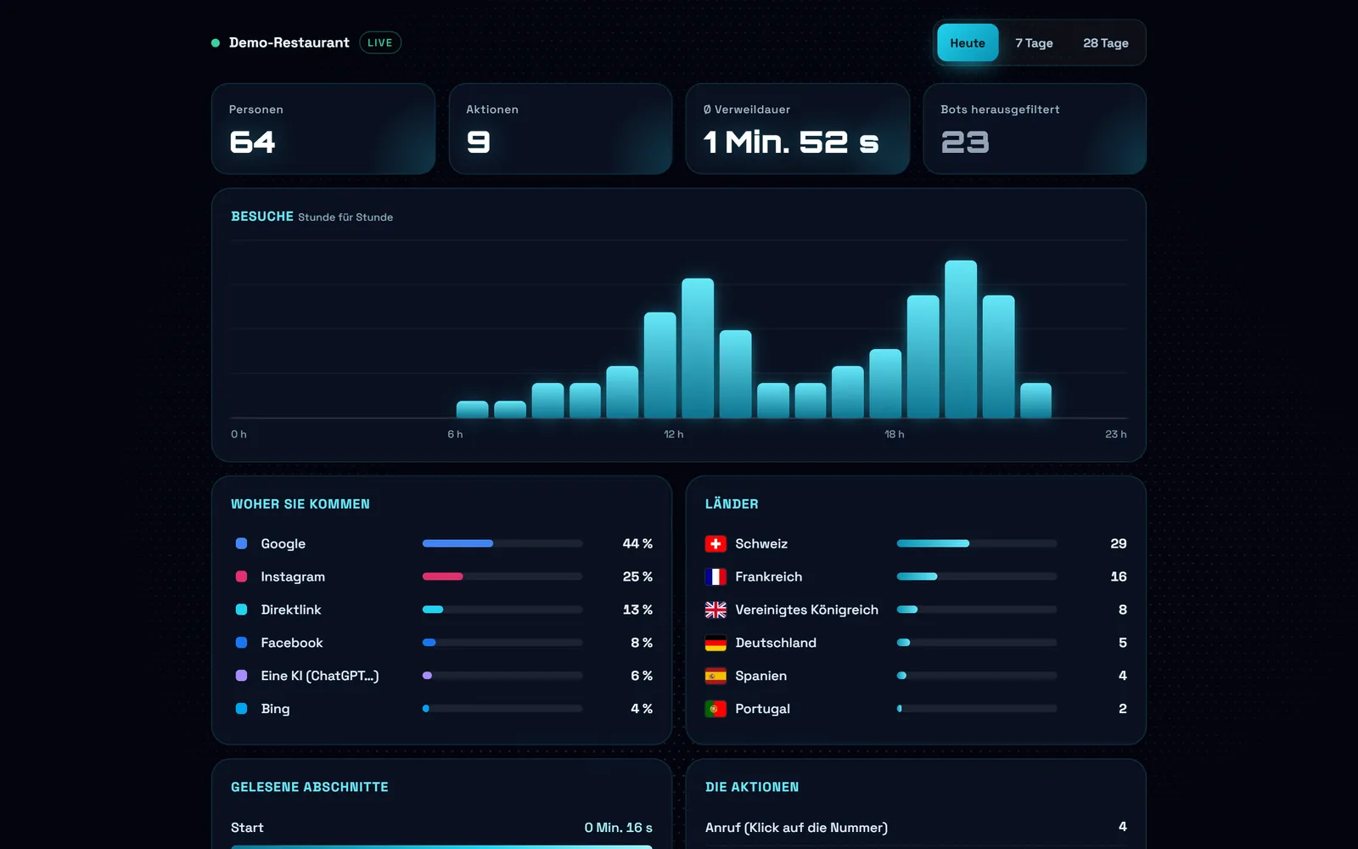Switch to the 7 Tage tab
Viewport: 1358px width, 849px height.
pyautogui.click(x=1034, y=42)
